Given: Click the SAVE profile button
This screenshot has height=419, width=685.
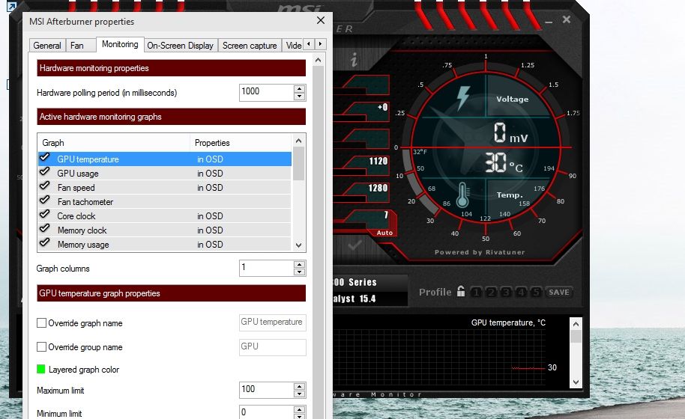Looking at the screenshot, I should coord(559,292).
